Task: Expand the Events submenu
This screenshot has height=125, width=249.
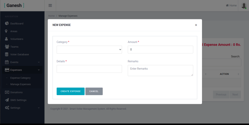Action: pyautogui.click(x=22, y=62)
